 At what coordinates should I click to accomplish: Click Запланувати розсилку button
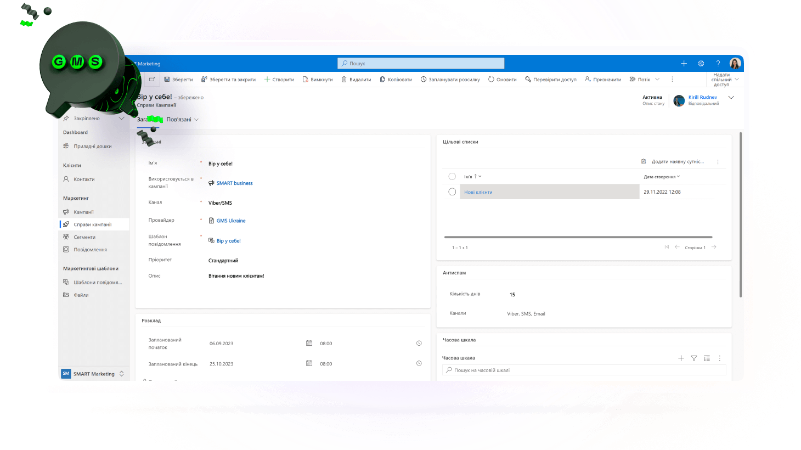[450, 80]
